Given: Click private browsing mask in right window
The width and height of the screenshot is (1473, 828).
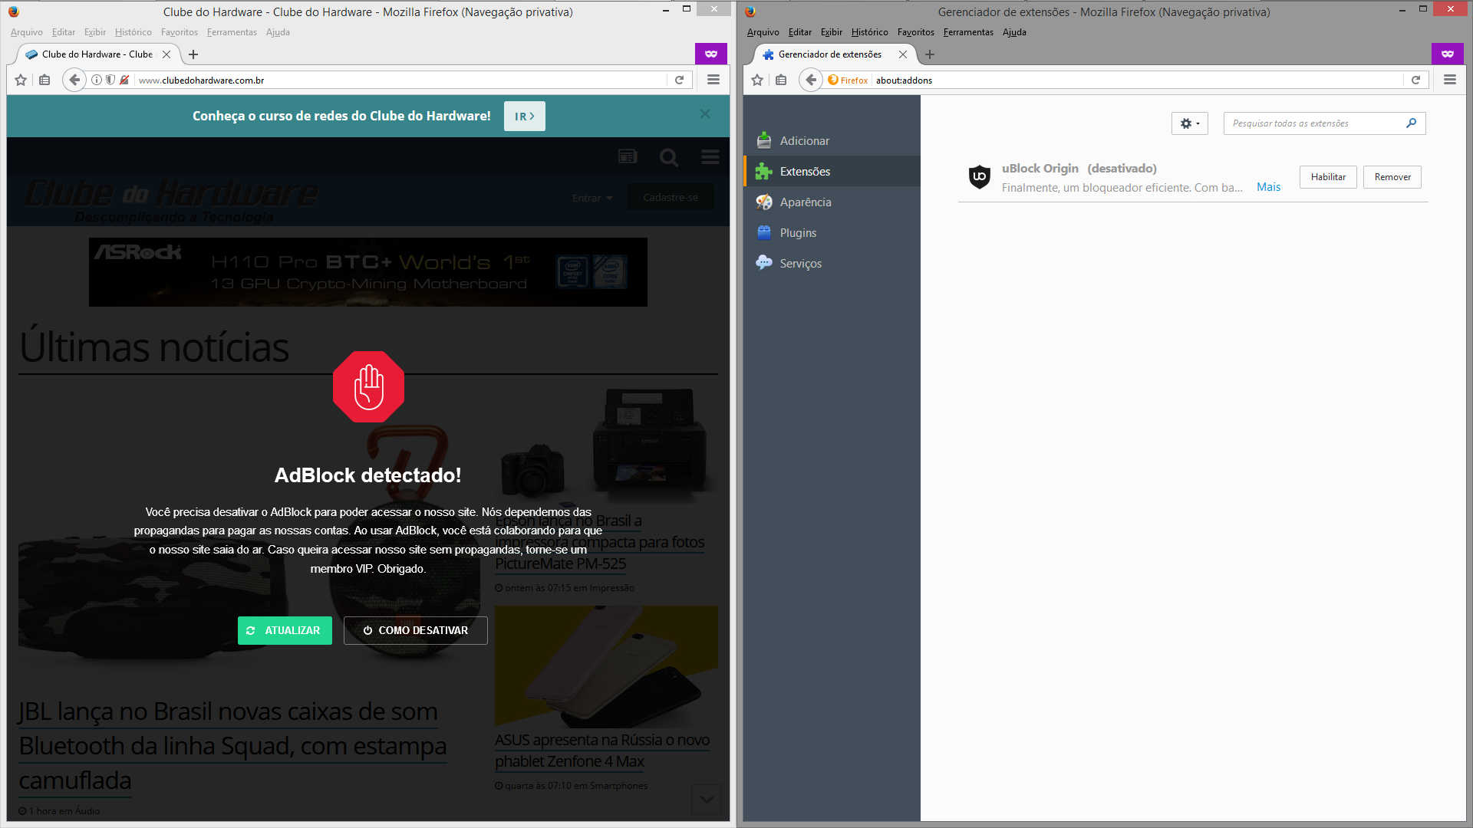Looking at the screenshot, I should click(1448, 54).
